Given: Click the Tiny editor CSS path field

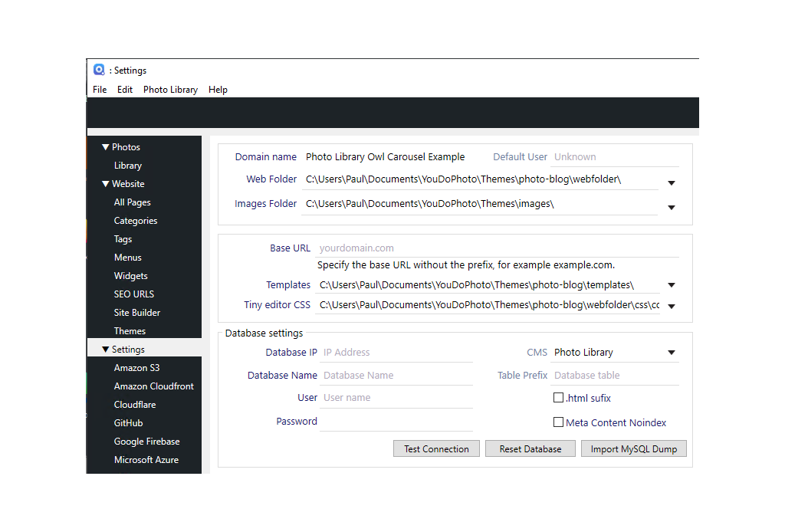Looking at the screenshot, I should point(488,305).
